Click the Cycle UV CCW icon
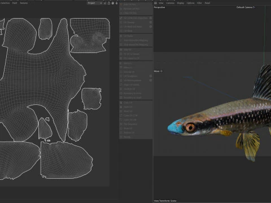The height and width of the screenshot is (203, 271). coord(121,116)
